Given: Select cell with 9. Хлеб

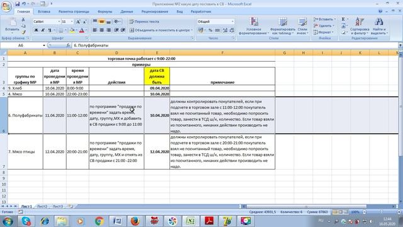Looking at the screenshot, I should (25, 88).
